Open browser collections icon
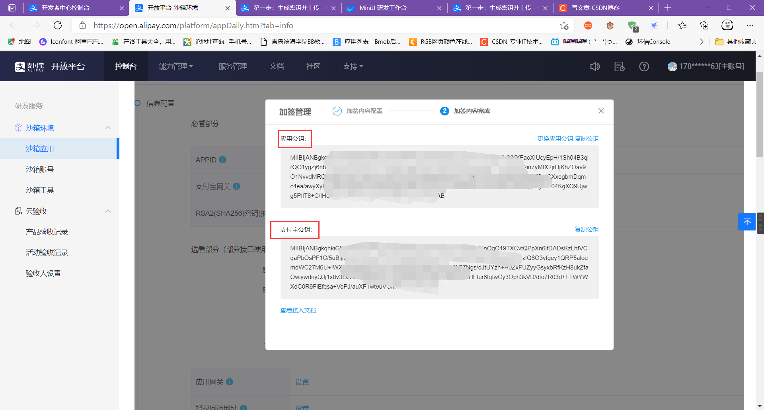The height and width of the screenshot is (410, 764). tap(704, 25)
